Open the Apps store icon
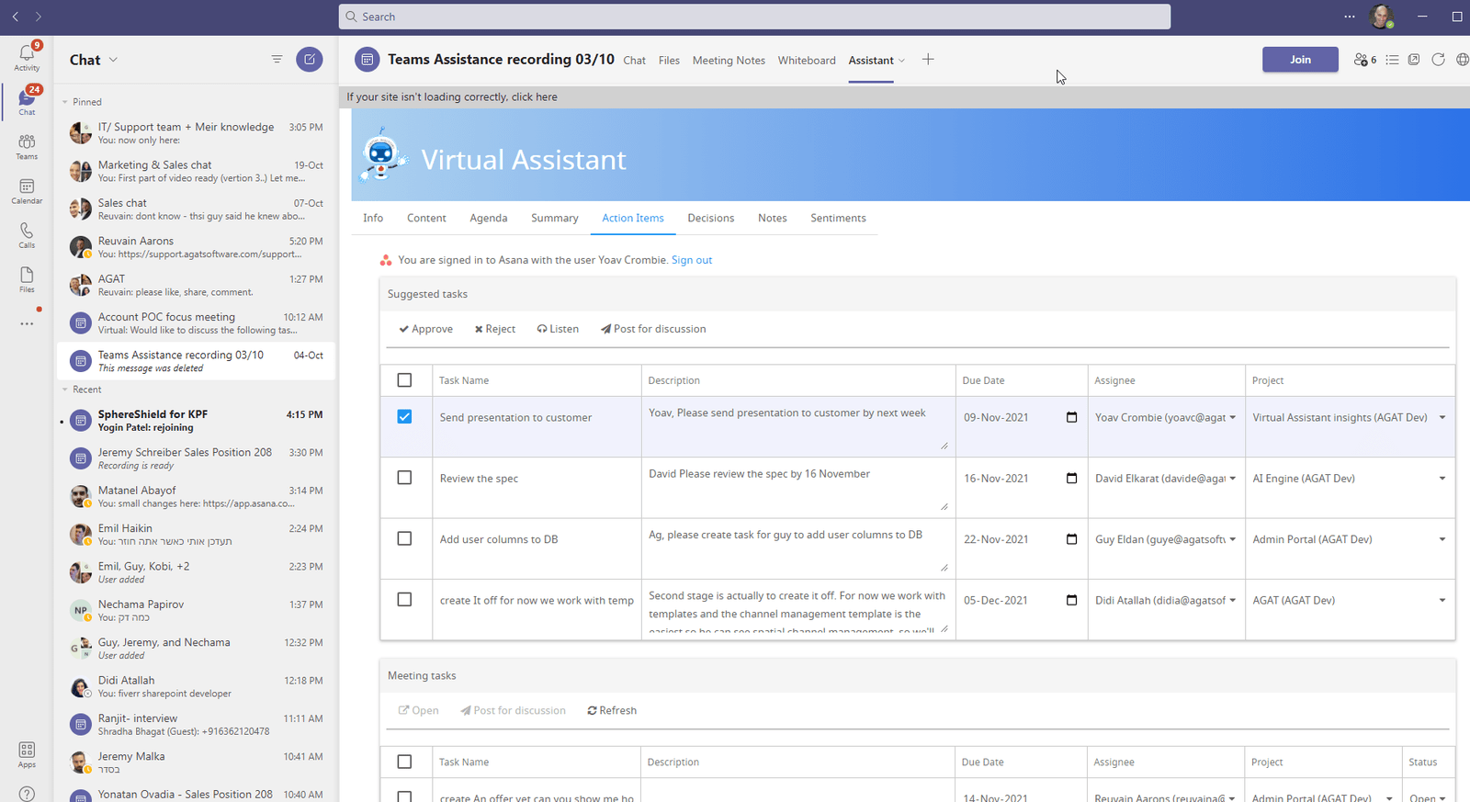 [27, 755]
